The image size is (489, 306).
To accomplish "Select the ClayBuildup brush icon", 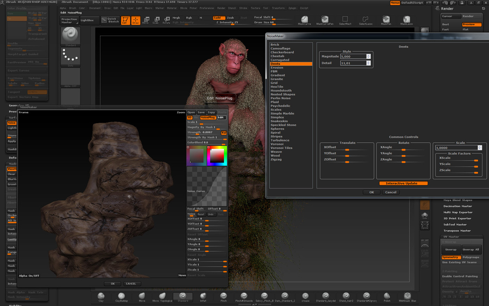I will (122, 297).
